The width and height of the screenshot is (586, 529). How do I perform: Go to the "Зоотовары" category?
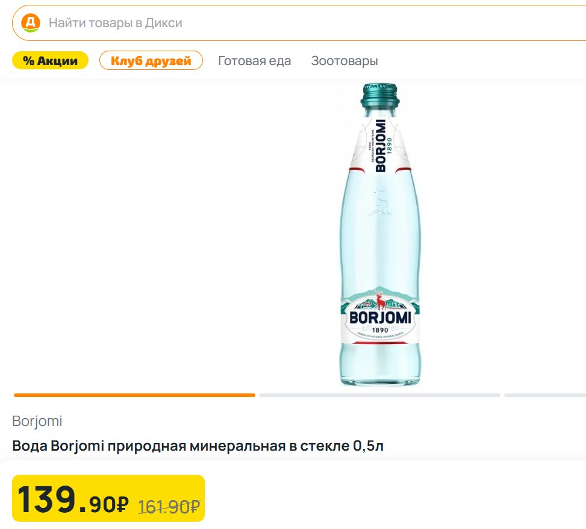[344, 61]
